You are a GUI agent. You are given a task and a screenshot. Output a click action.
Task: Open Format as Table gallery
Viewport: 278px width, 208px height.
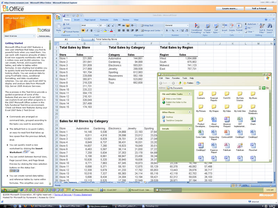207,28
